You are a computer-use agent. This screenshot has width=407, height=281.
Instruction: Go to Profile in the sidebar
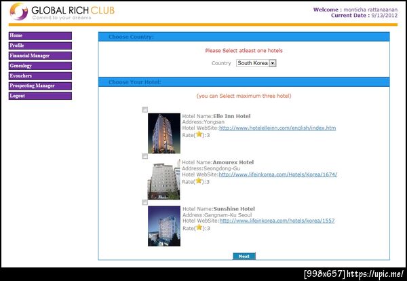(x=40, y=45)
